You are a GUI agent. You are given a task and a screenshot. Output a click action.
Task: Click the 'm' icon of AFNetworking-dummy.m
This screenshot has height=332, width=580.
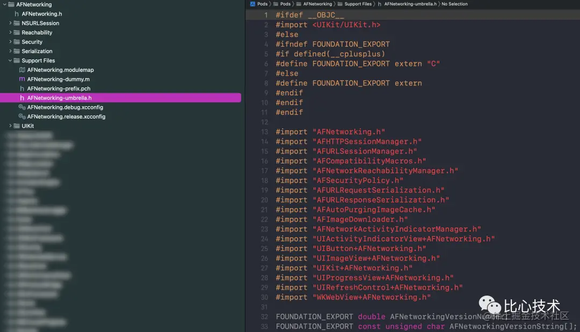[x=22, y=79]
